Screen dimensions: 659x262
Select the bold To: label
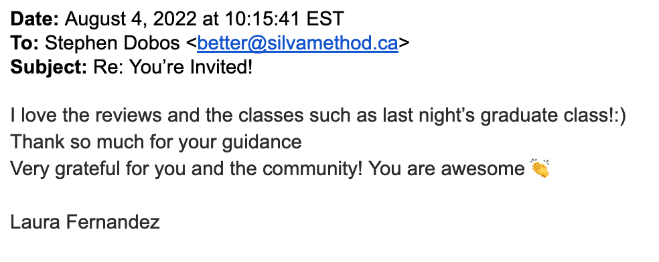click(x=25, y=43)
